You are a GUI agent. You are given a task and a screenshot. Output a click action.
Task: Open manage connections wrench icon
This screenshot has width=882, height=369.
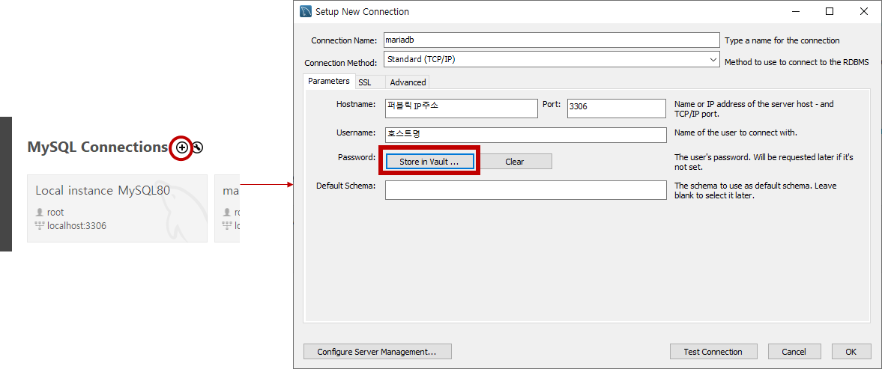tap(197, 147)
